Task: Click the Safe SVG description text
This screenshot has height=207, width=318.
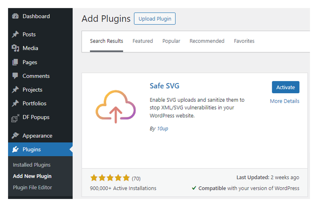Action: (x=197, y=108)
